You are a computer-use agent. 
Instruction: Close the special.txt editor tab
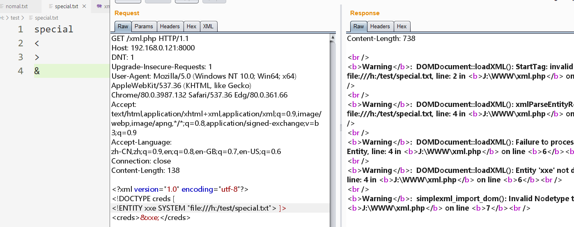tap(84, 7)
